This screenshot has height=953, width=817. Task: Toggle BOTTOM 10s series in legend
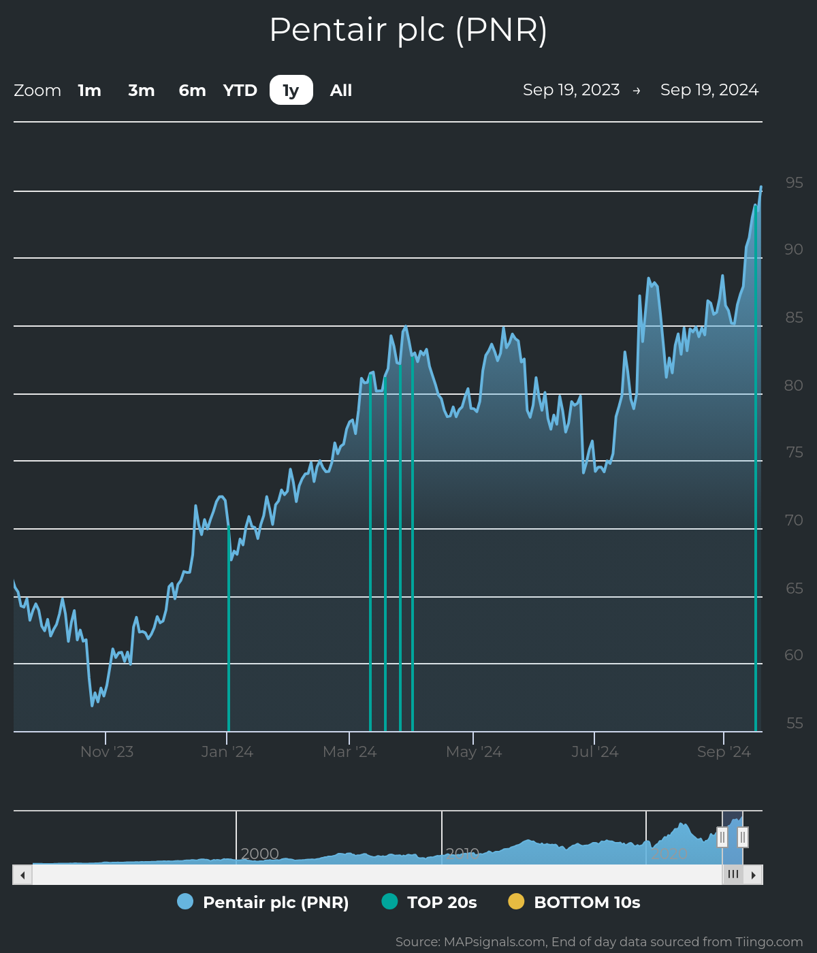pyautogui.click(x=575, y=902)
